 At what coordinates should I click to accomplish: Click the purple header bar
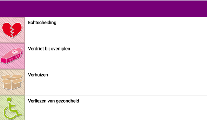coord(103,9)
